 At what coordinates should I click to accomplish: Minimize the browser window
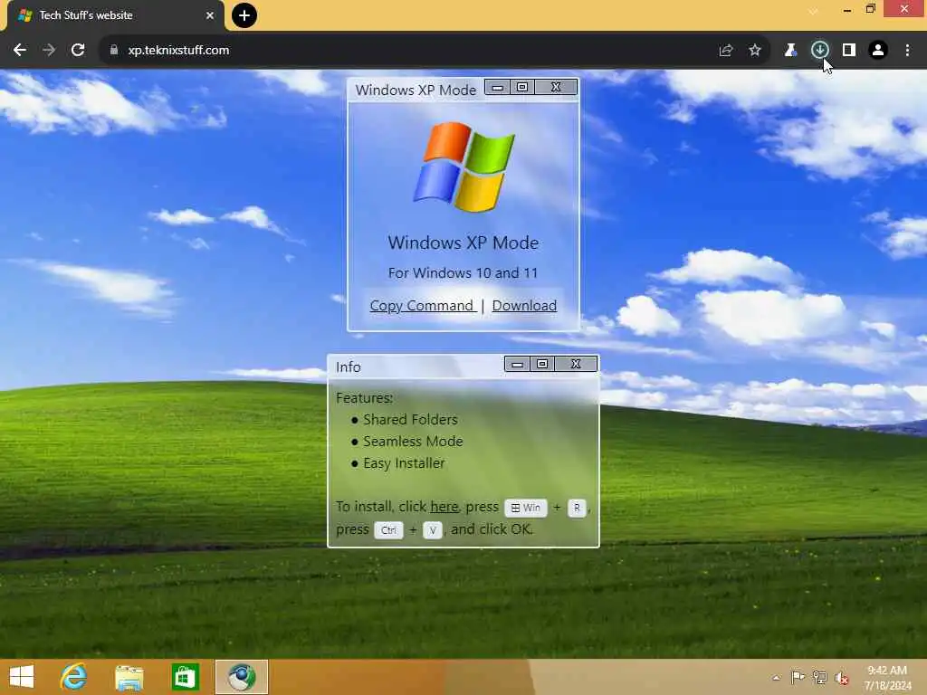point(847,10)
